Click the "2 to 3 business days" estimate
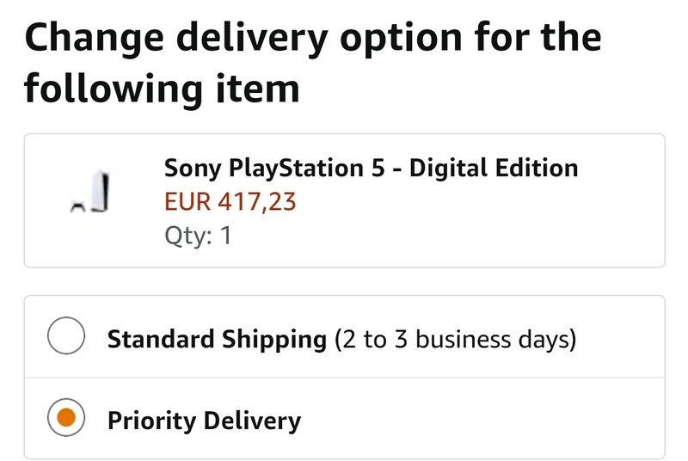Viewport: 688px width, 461px height. [454, 339]
